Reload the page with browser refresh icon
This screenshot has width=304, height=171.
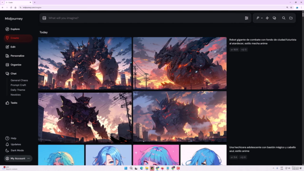coord(11,8)
